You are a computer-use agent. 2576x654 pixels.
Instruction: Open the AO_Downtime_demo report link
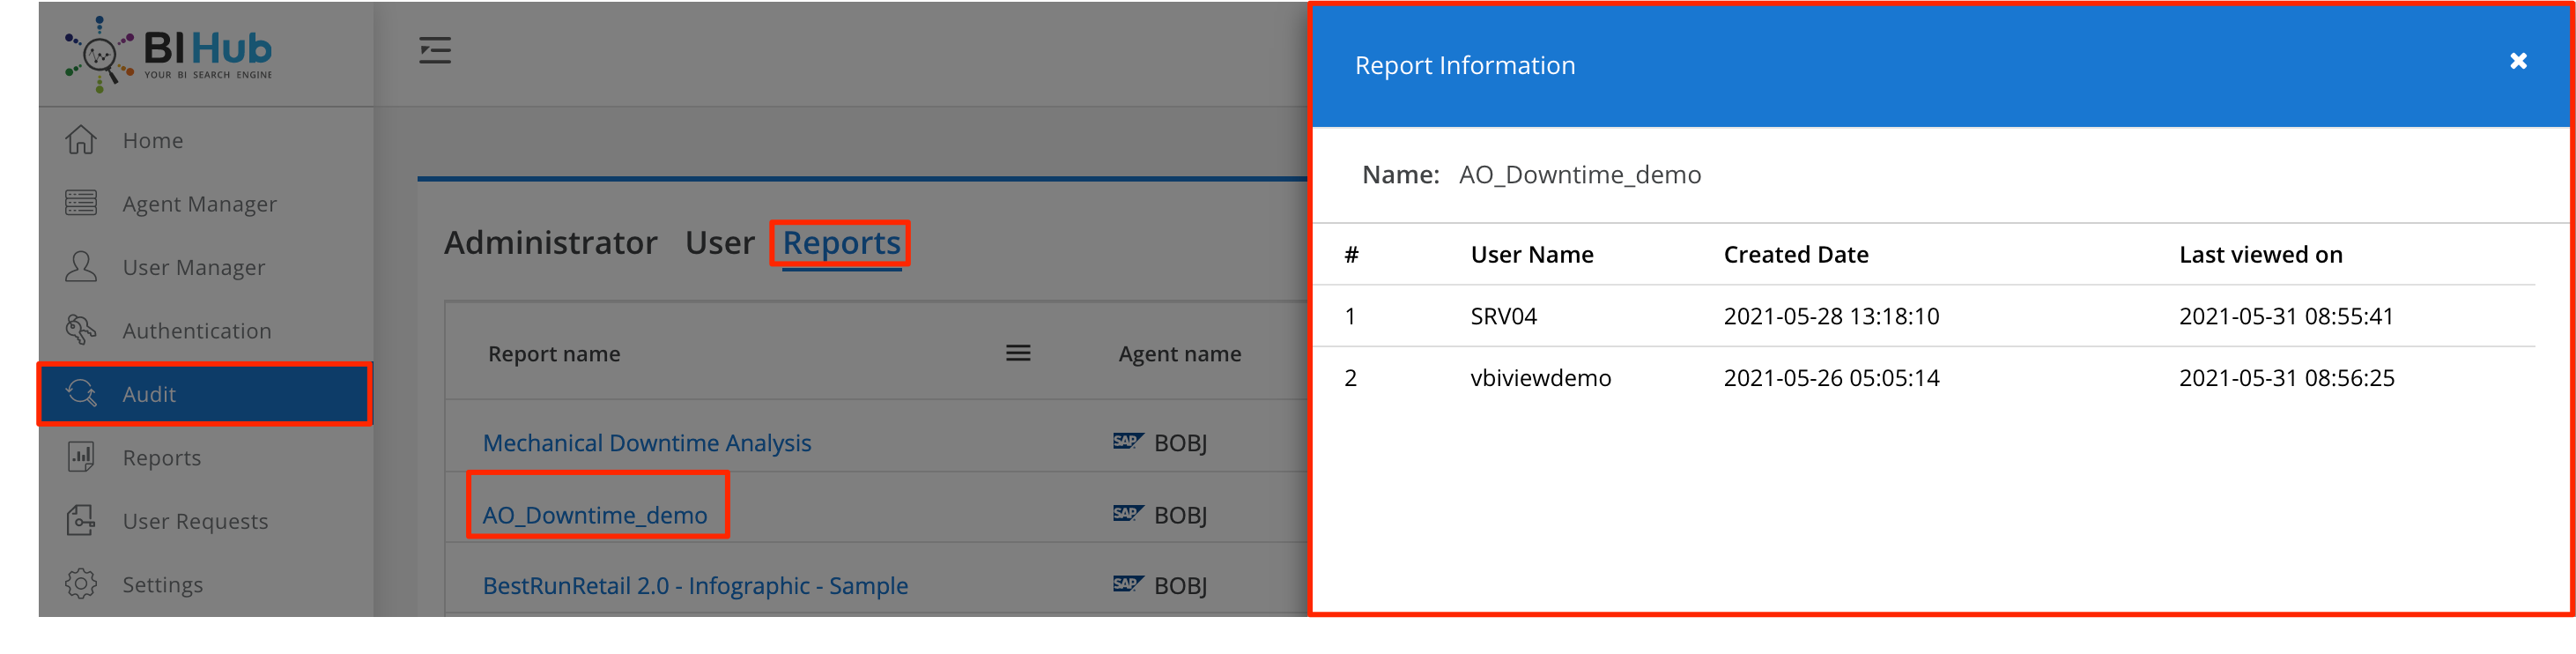pos(595,515)
